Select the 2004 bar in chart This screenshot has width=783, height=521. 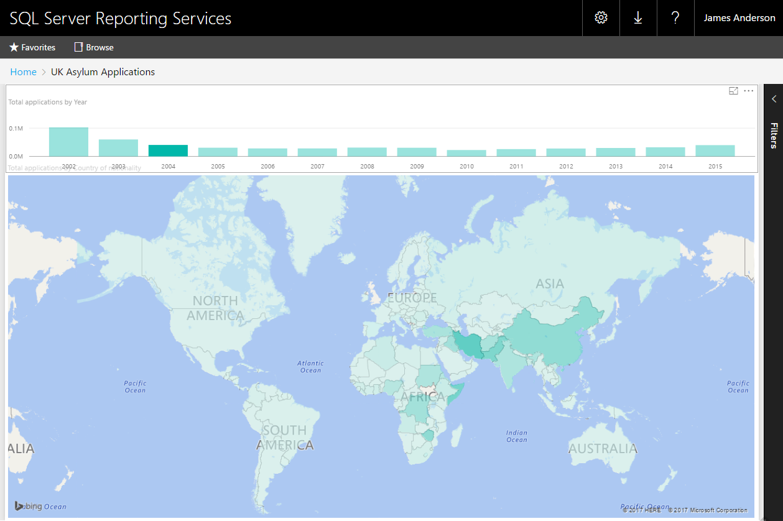coord(168,150)
